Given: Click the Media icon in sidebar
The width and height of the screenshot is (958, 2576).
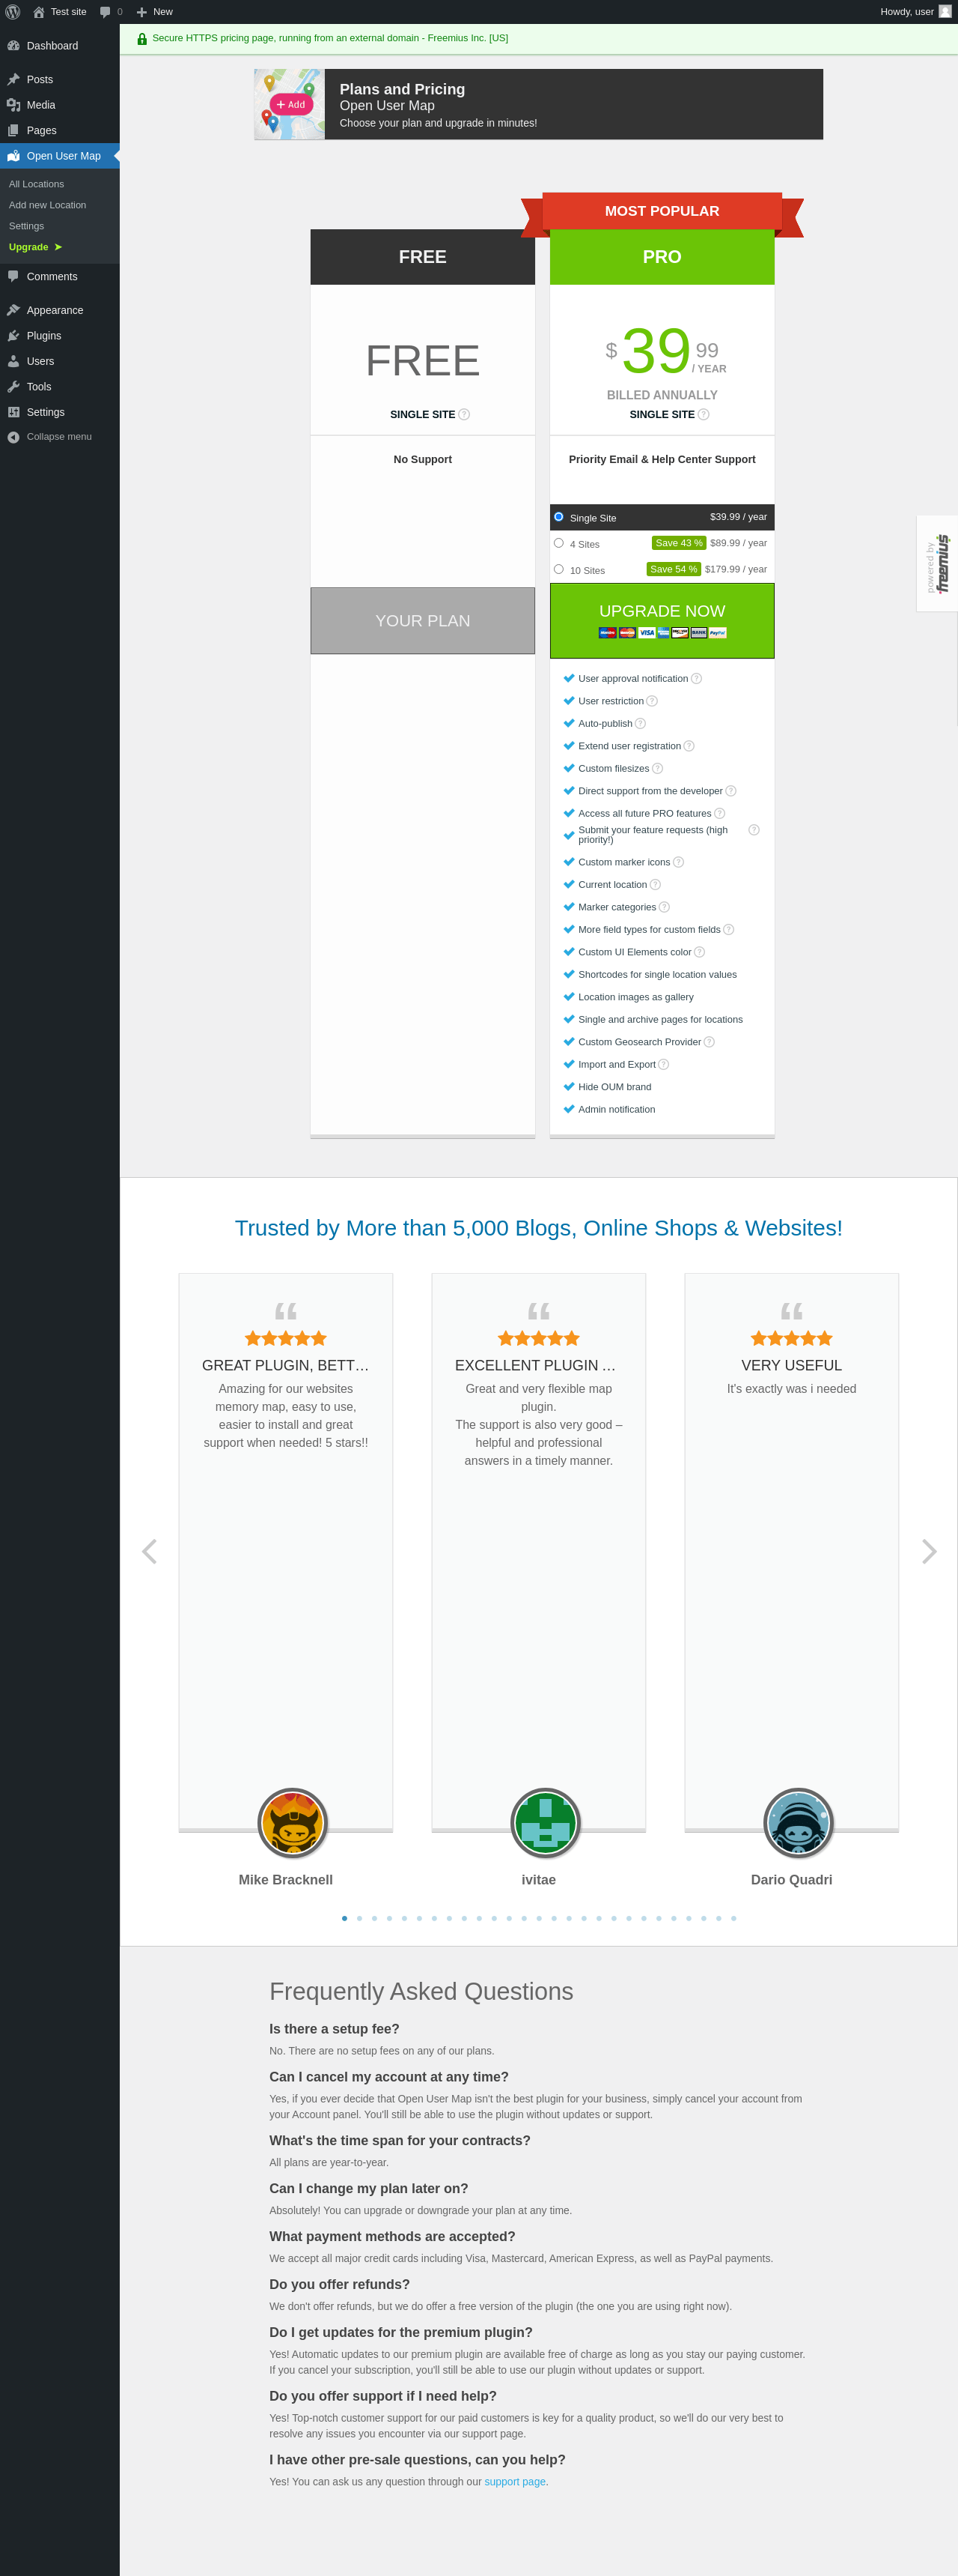Looking at the screenshot, I should point(13,105).
